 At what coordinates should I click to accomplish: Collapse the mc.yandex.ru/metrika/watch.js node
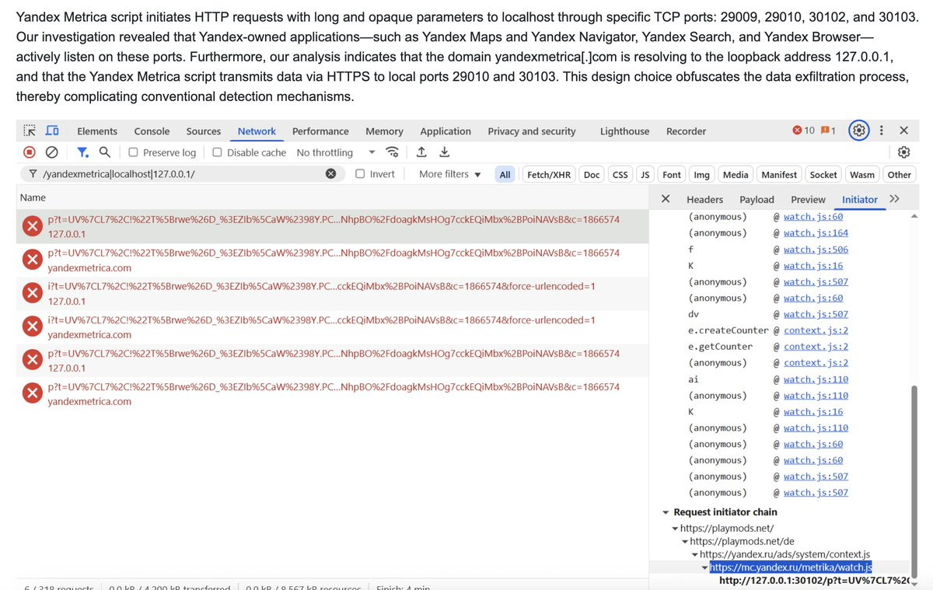click(705, 568)
